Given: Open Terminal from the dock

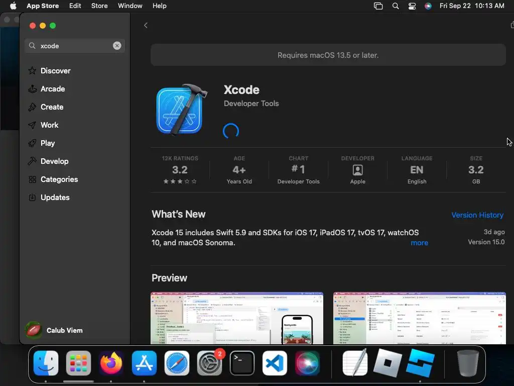Looking at the screenshot, I should click(242, 363).
